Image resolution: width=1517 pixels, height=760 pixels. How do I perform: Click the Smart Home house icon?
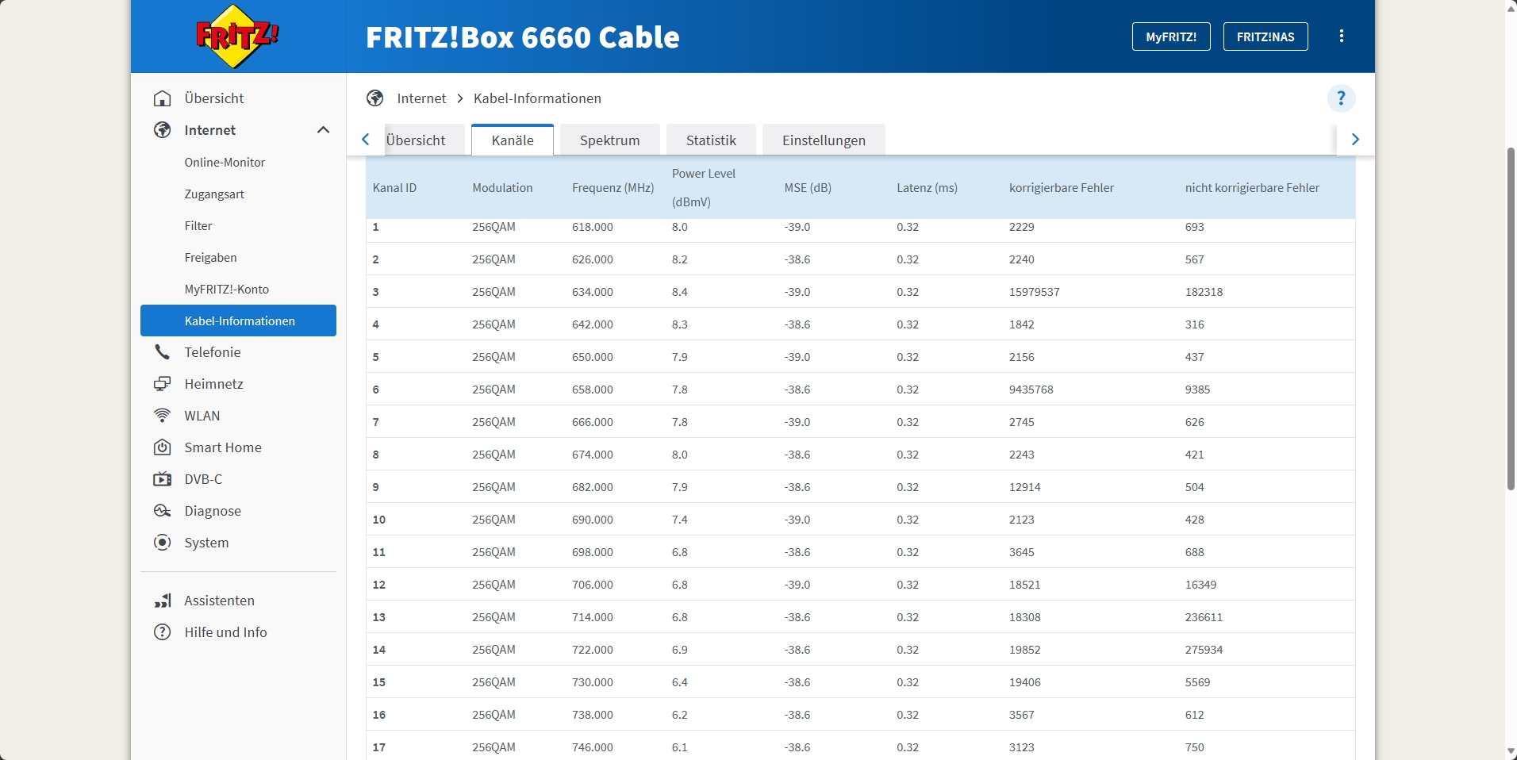click(162, 447)
